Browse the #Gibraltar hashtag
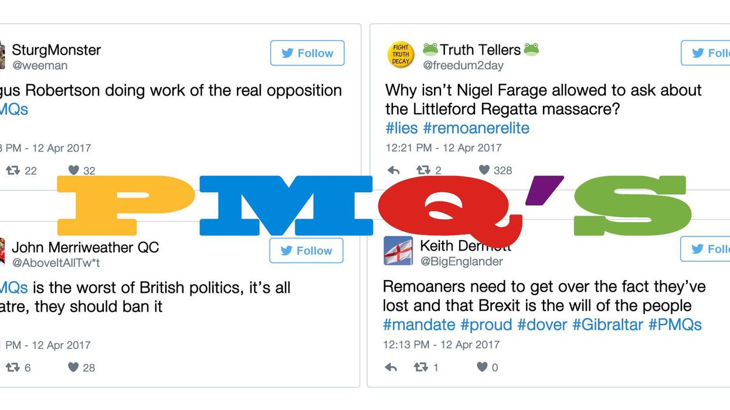 [607, 324]
